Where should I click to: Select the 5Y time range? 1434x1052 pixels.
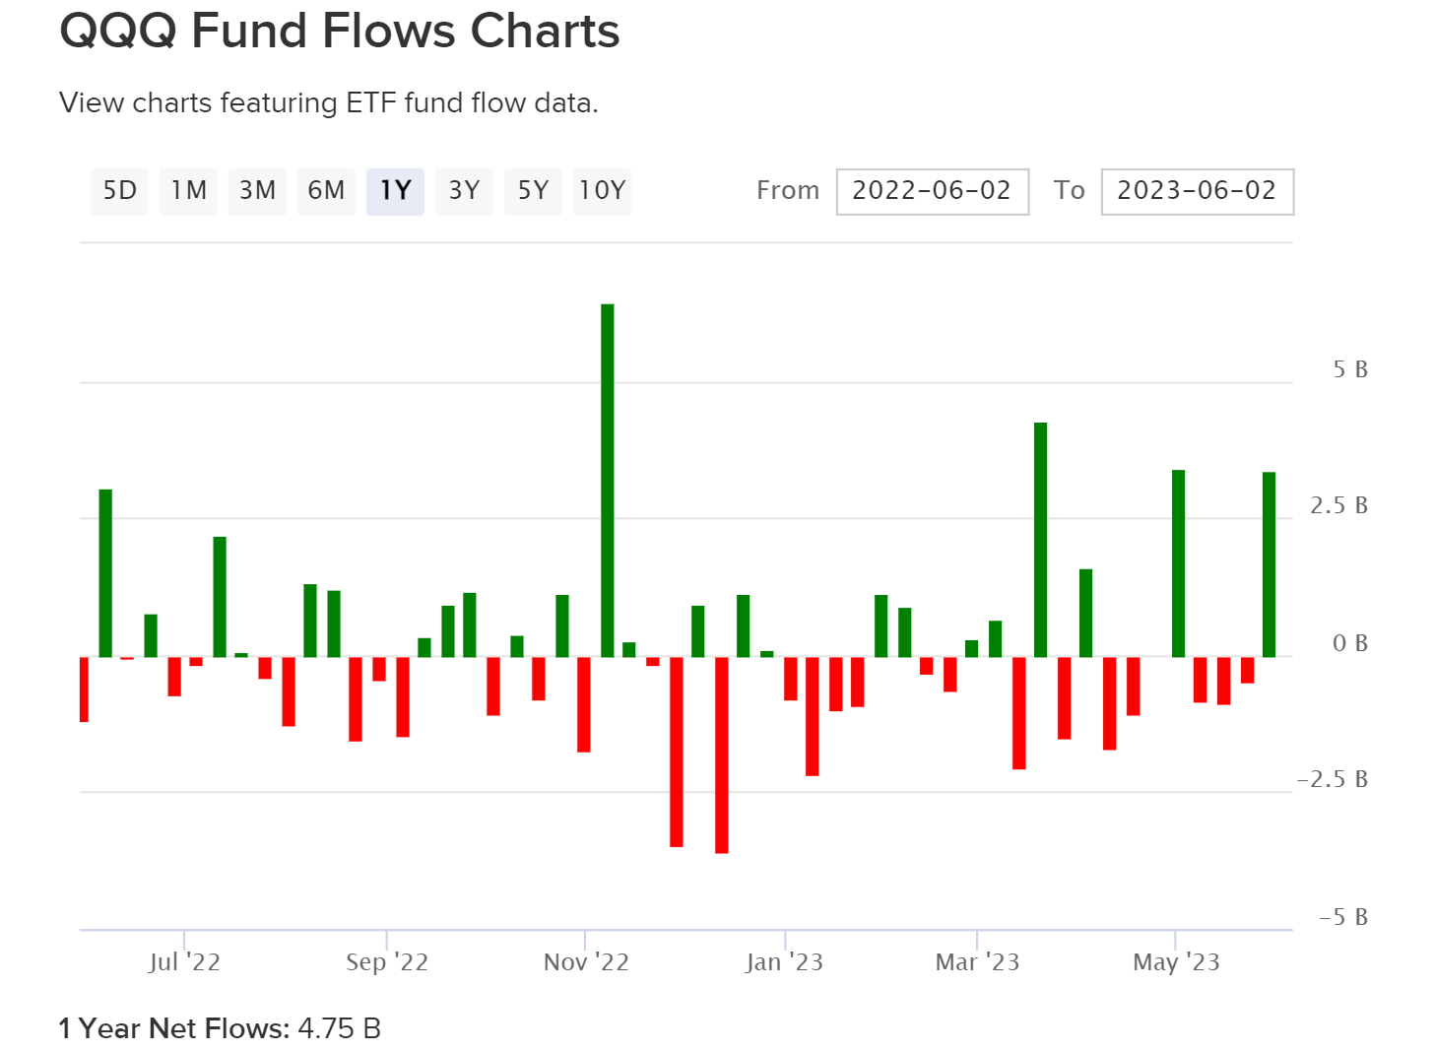[x=533, y=191]
